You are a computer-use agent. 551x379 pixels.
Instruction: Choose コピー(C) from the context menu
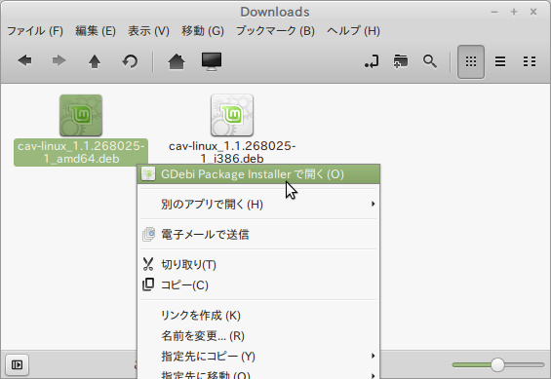tap(258, 284)
